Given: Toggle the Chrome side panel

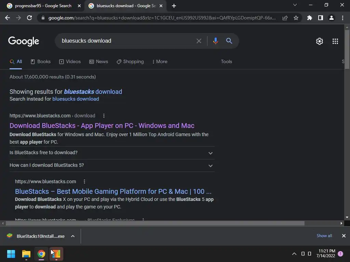Looking at the screenshot, I should pyautogui.click(x=321, y=18).
